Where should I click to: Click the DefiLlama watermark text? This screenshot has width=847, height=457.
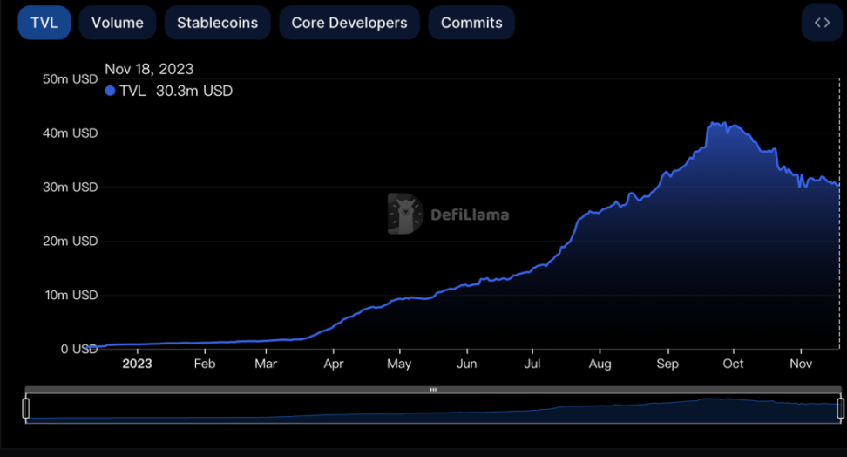click(470, 215)
